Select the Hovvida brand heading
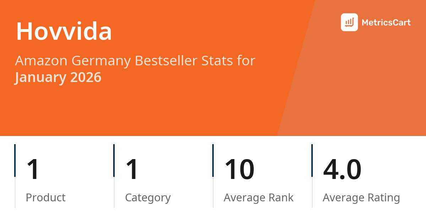The width and height of the screenshot is (426, 223). coord(64,31)
